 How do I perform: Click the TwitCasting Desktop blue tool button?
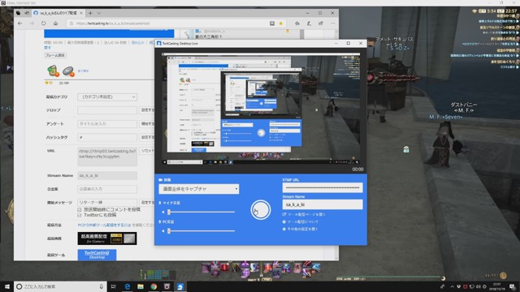coord(97,255)
